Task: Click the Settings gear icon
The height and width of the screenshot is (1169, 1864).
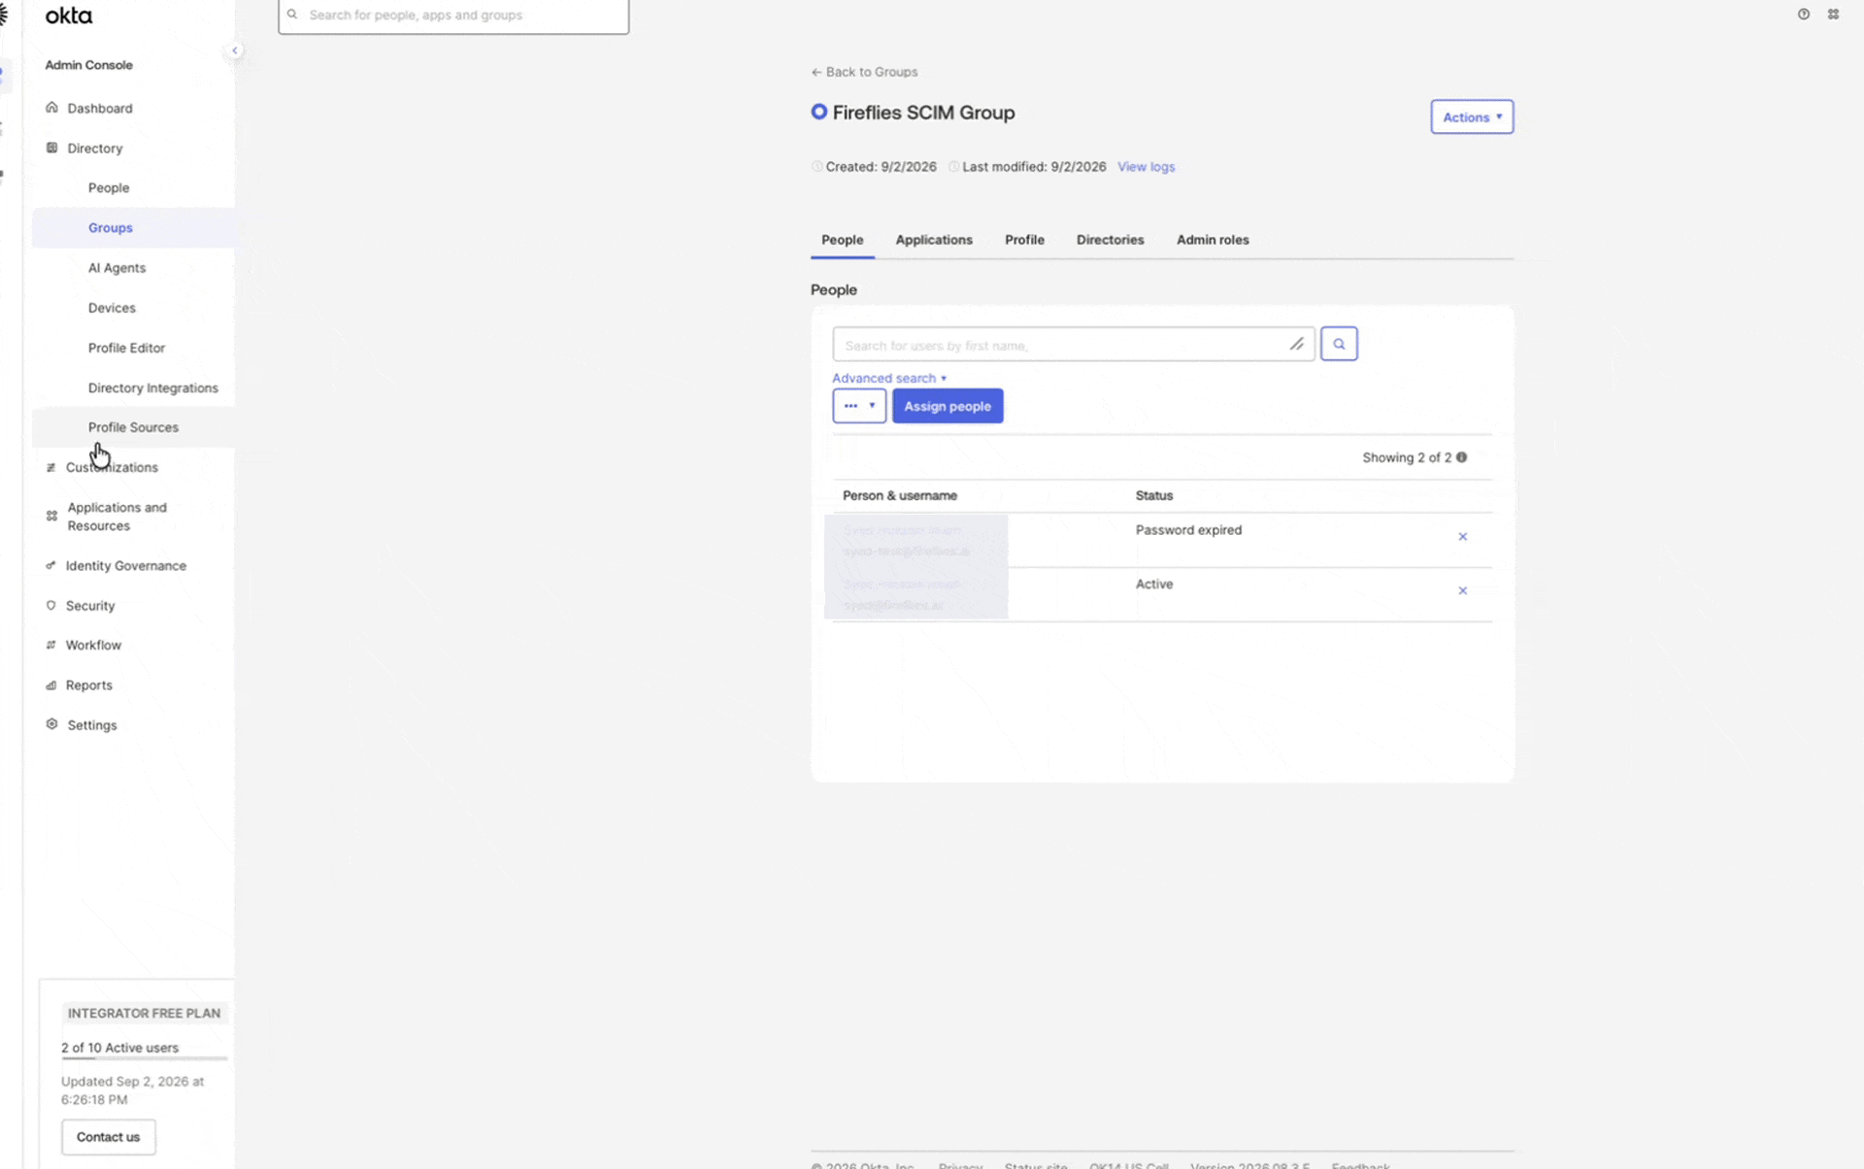Action: tap(51, 724)
